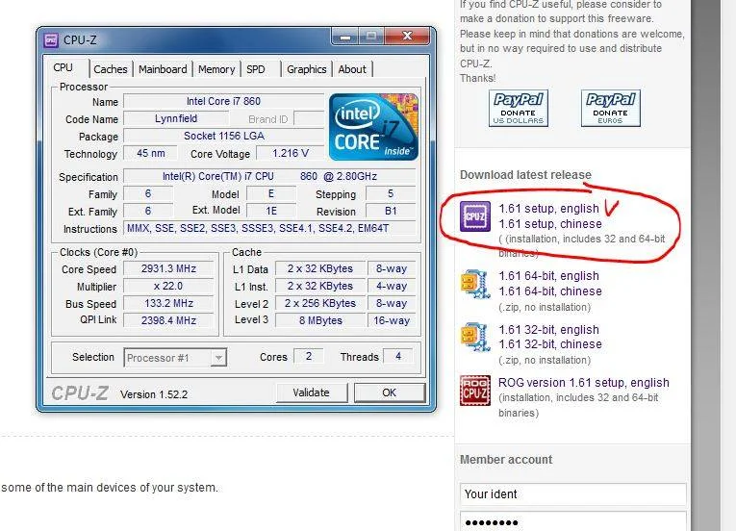Click the Revision value B1
The image size is (736, 531).
[x=391, y=212]
